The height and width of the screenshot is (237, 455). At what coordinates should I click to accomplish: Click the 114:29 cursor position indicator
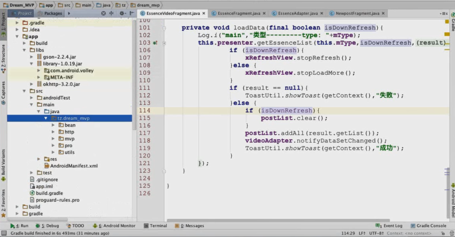(349, 233)
